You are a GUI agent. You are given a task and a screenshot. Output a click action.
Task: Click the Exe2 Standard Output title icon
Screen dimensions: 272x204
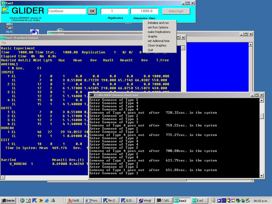pos(3,38)
